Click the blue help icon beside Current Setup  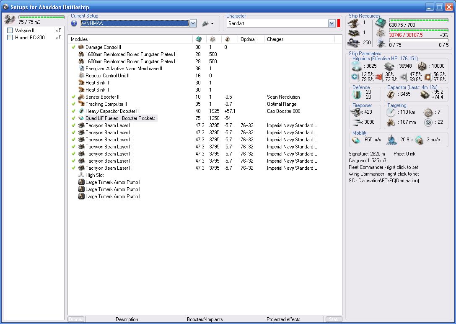(74, 23)
